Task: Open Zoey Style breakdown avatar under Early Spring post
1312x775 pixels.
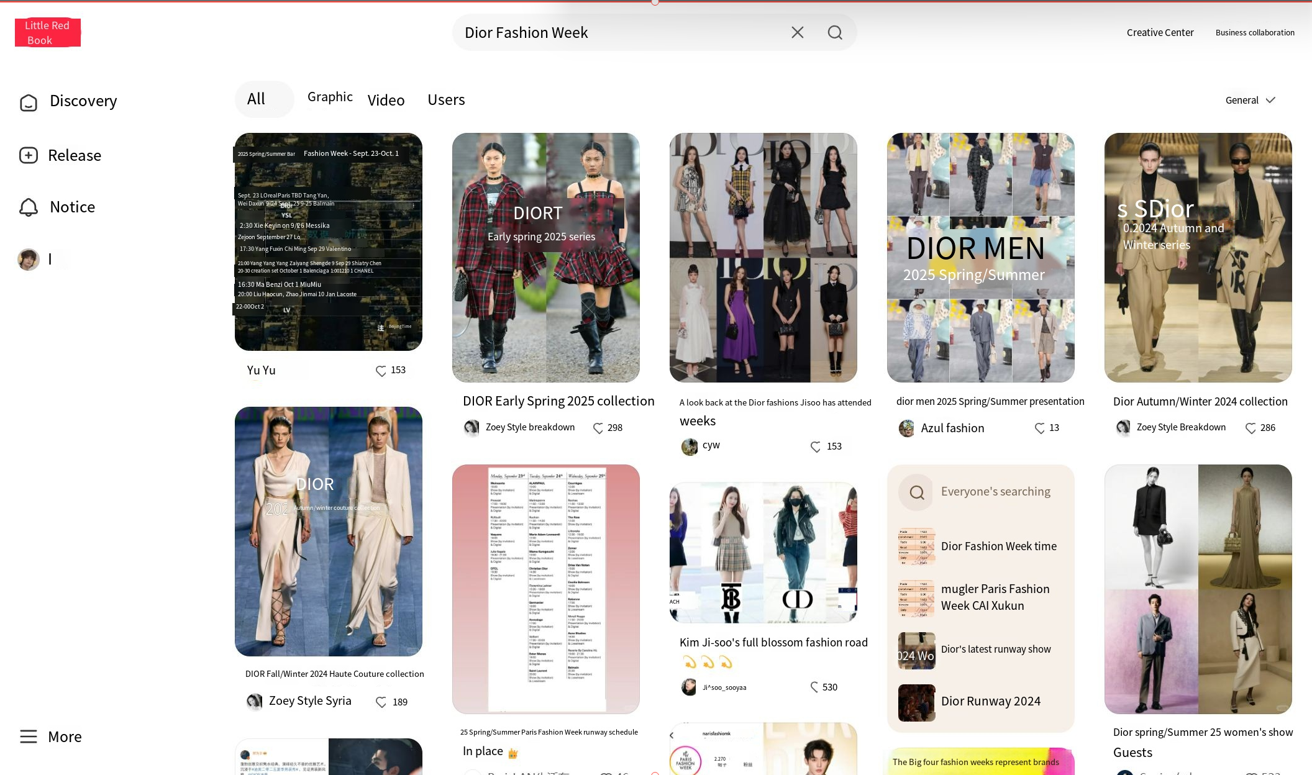Action: coord(471,427)
